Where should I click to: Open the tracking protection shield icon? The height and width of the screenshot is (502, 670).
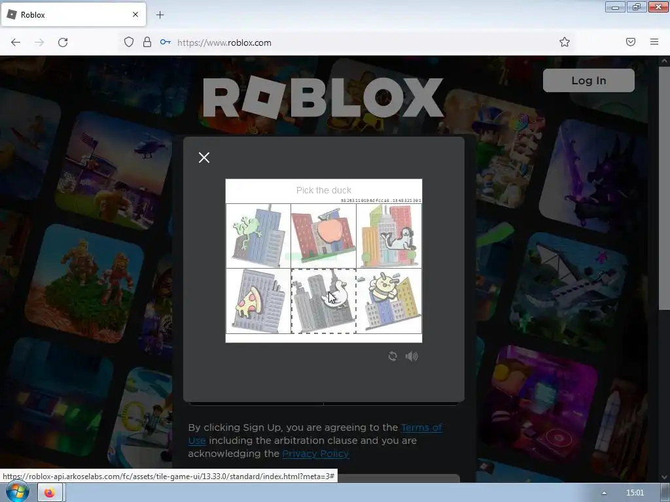click(129, 42)
